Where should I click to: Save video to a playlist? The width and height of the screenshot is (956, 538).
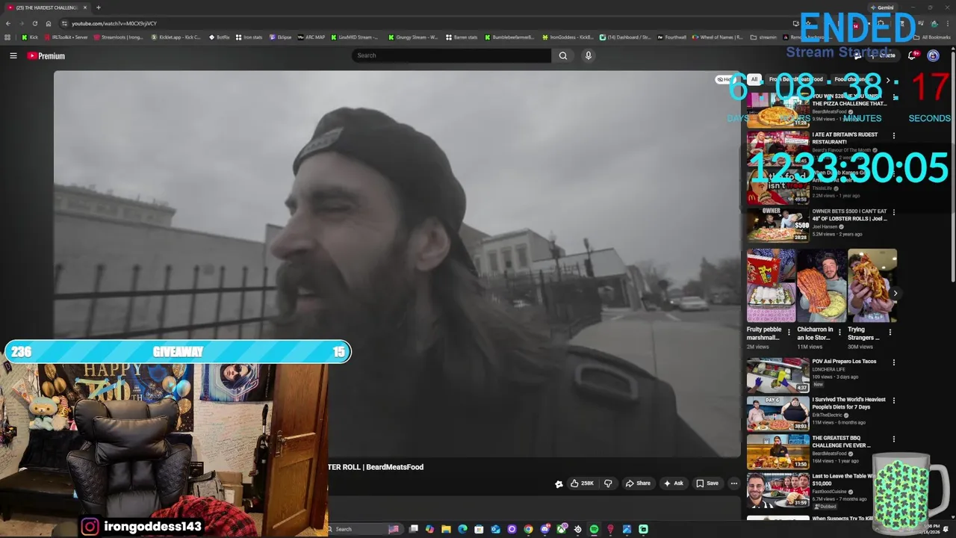707,483
